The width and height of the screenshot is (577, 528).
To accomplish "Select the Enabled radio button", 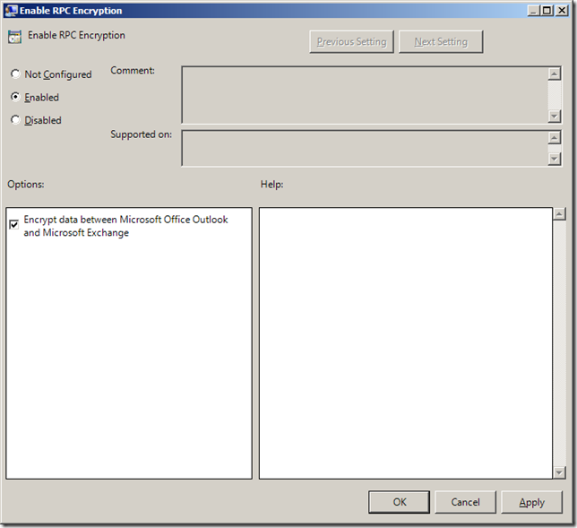I will pyautogui.click(x=15, y=97).
